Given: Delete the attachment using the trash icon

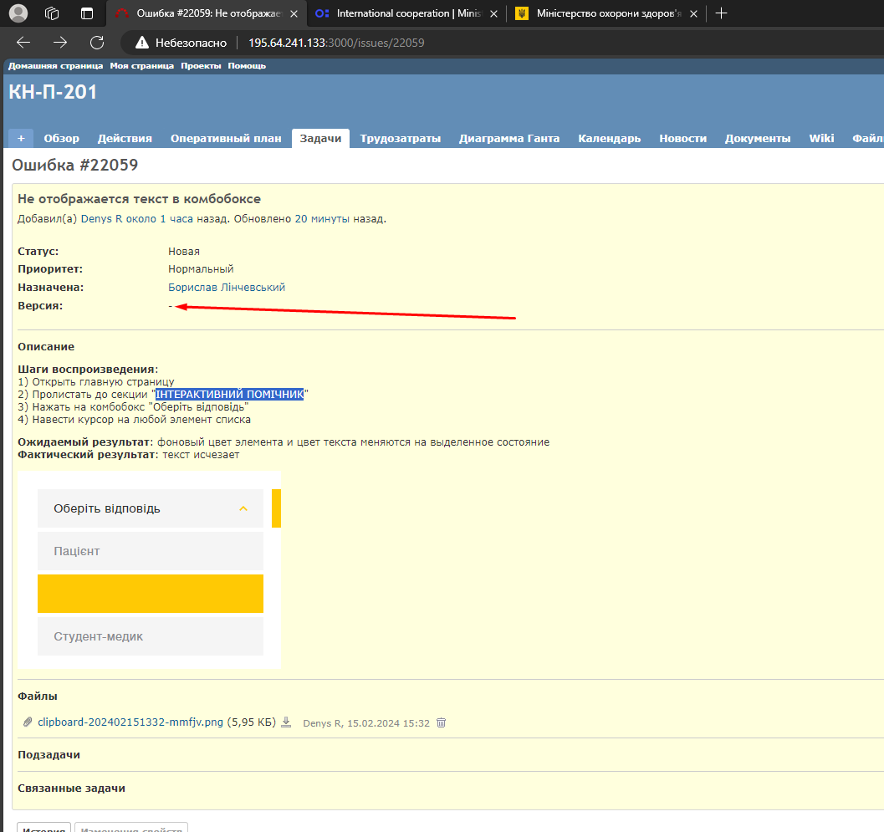Looking at the screenshot, I should click(442, 722).
